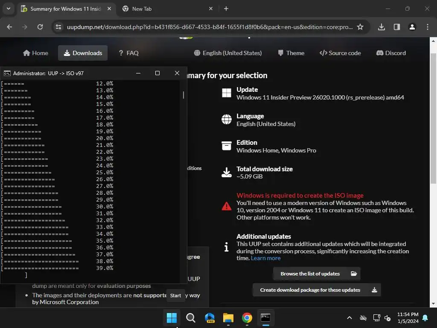Select the Windows Home, Windows Pro text
437x328 pixels.
[x=276, y=150]
